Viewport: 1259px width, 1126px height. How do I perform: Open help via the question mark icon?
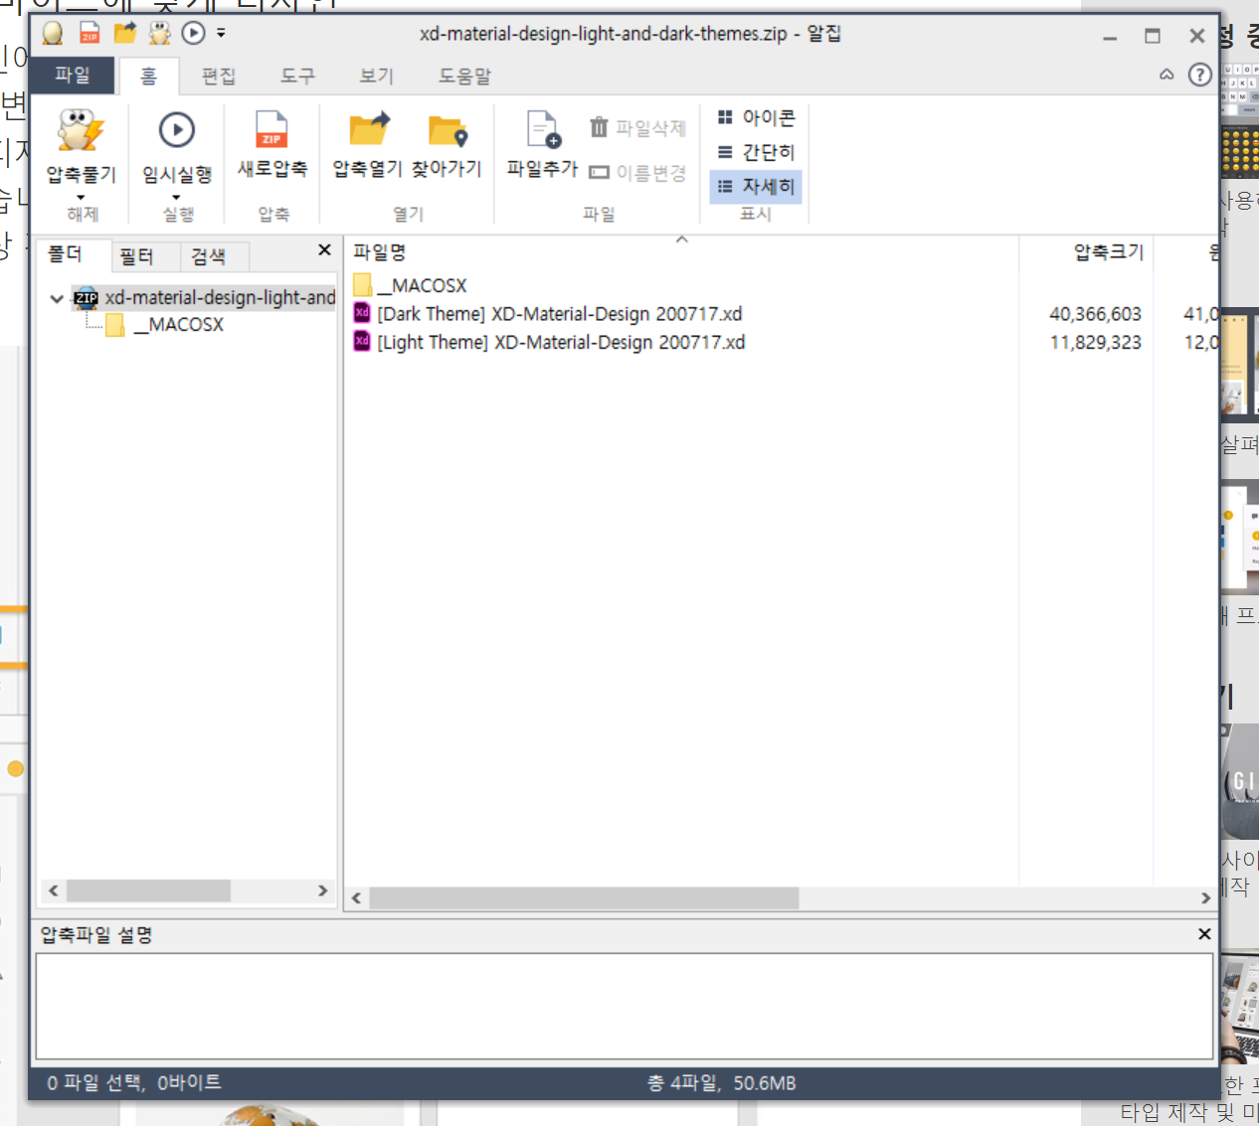pos(1200,75)
